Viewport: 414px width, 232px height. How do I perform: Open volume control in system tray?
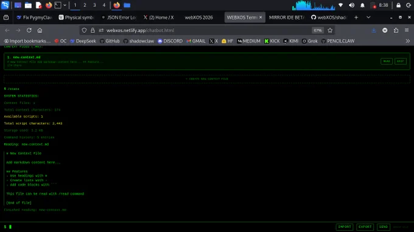point(351,5)
